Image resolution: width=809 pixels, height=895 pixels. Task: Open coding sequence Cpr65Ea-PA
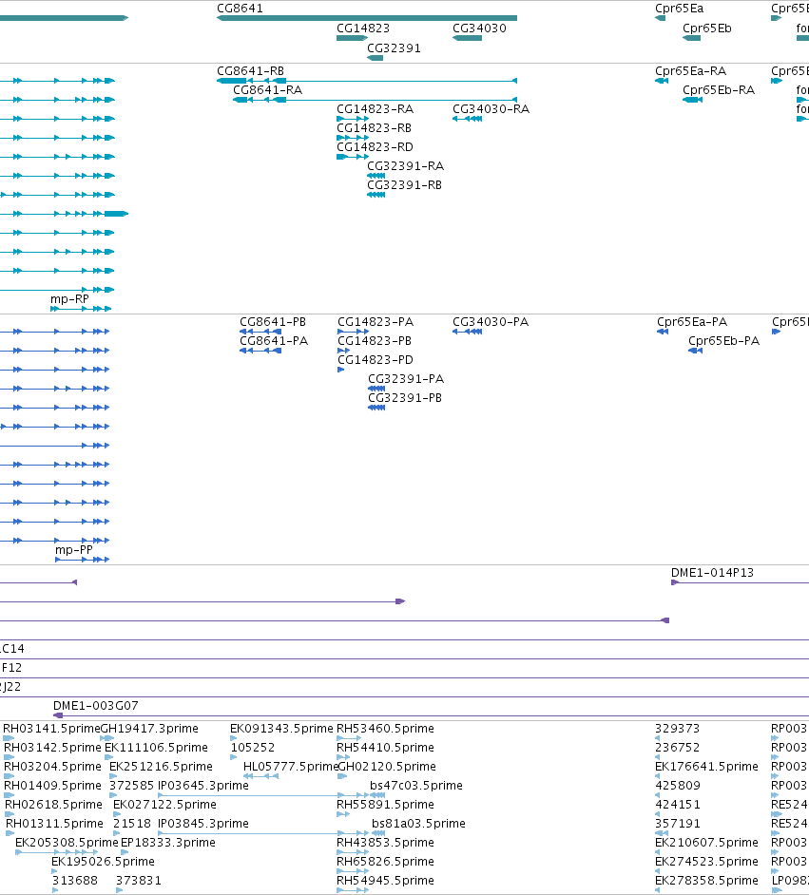click(692, 322)
